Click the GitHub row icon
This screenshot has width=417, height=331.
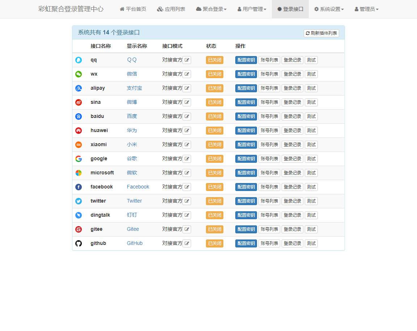point(79,243)
